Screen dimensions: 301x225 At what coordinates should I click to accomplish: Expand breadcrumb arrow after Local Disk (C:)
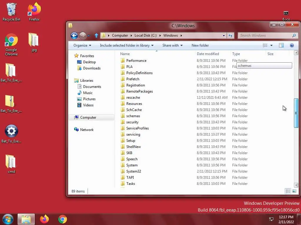click(160, 35)
